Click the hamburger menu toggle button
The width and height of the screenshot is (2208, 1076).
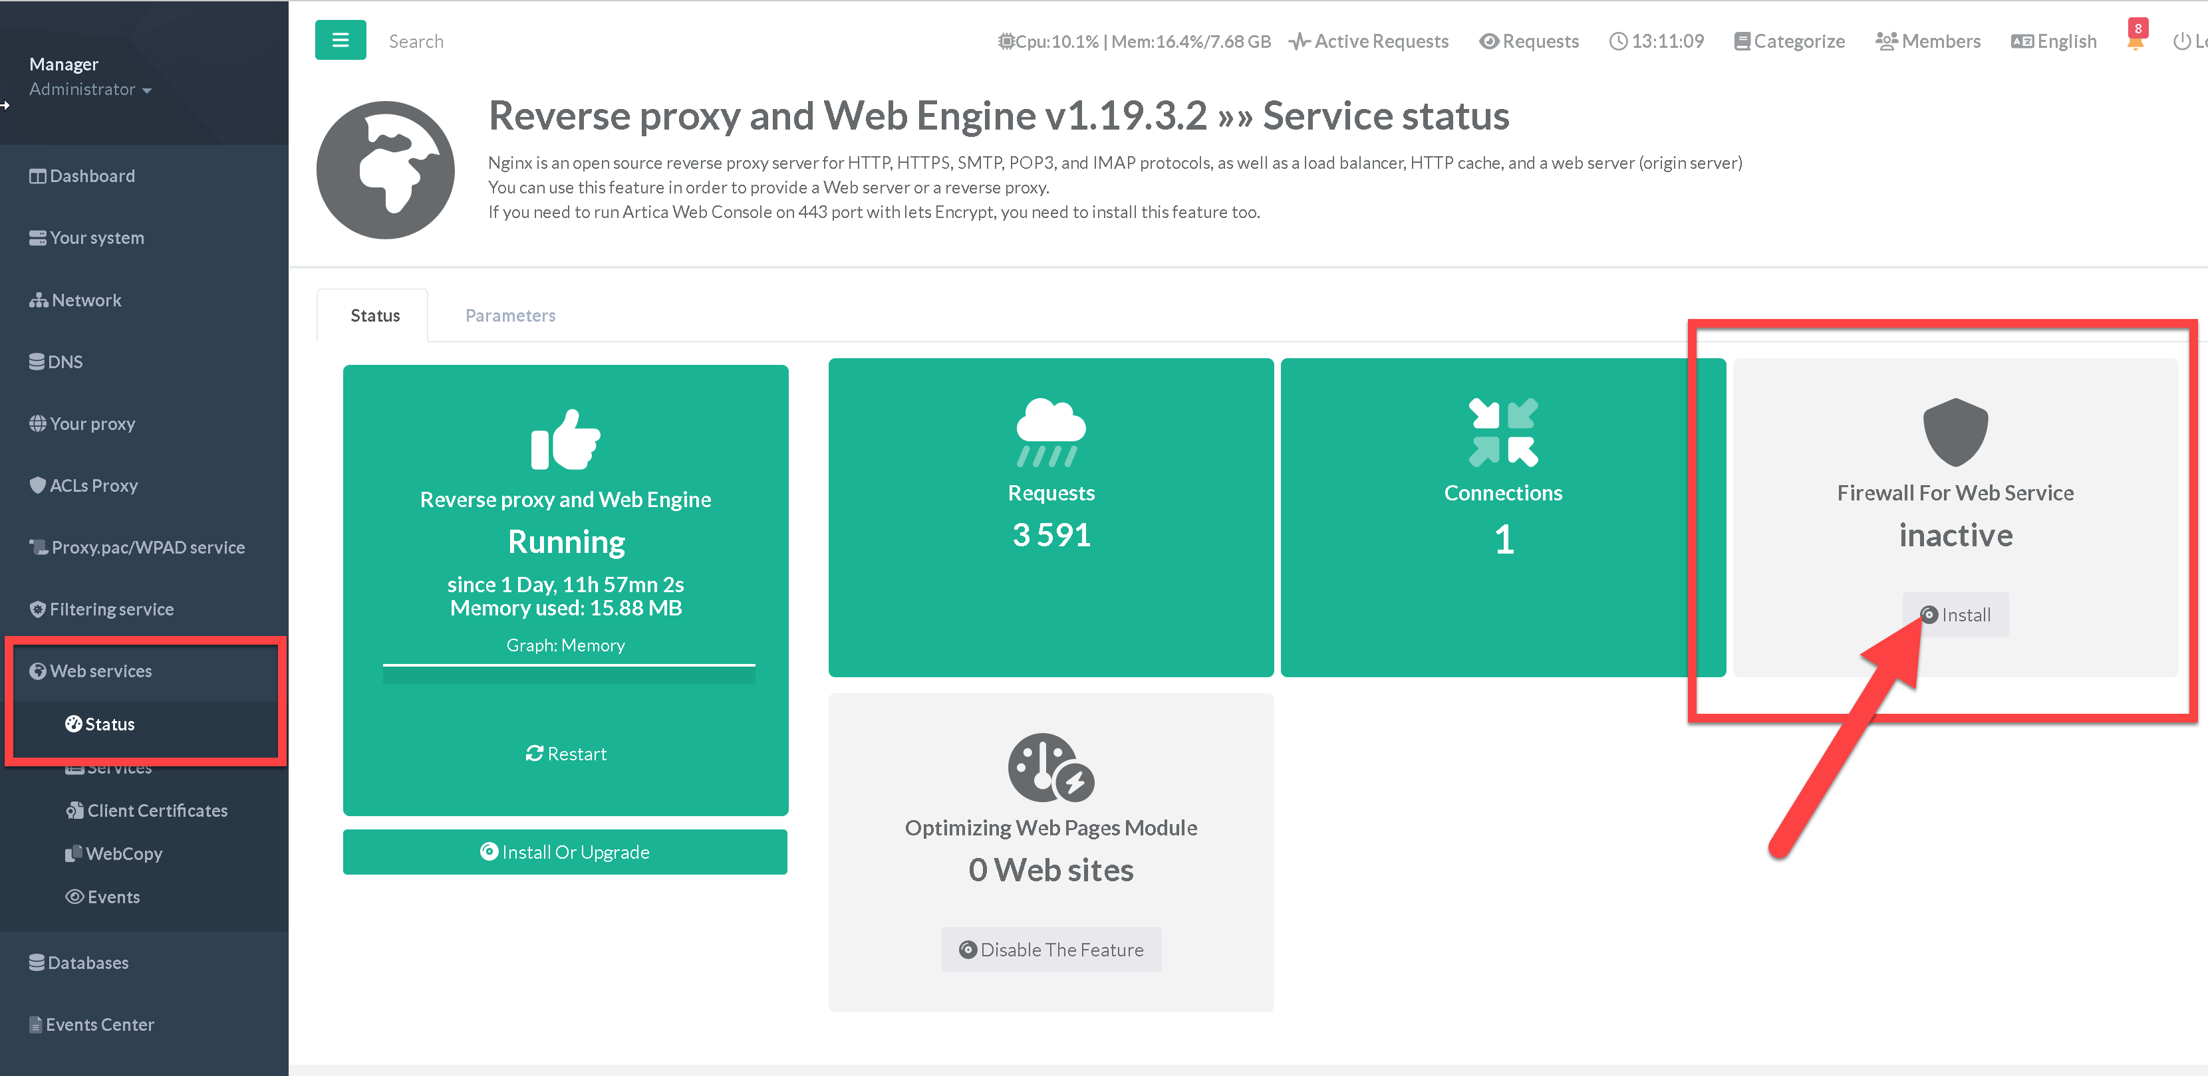[x=341, y=41]
